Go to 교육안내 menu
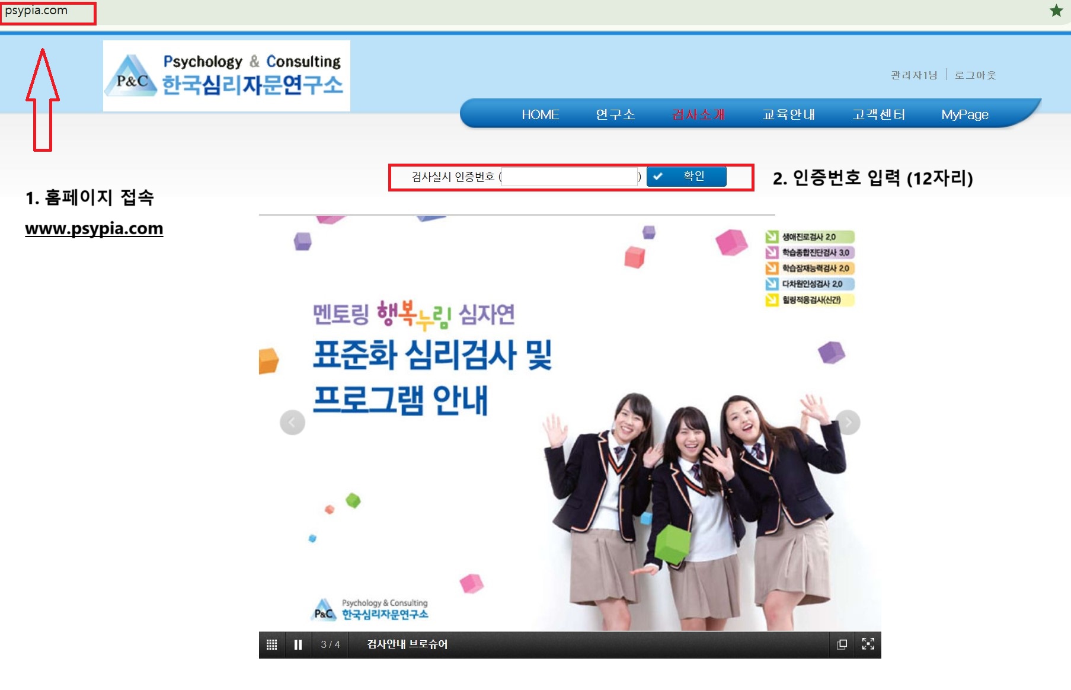The image size is (1071, 690). (x=788, y=114)
